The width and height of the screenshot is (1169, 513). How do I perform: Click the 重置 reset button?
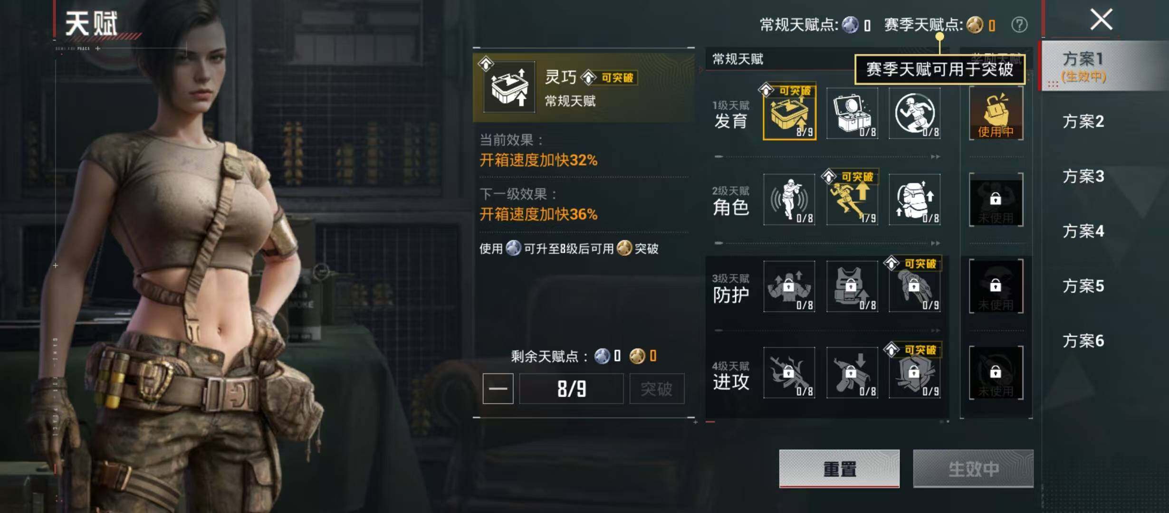click(x=839, y=468)
